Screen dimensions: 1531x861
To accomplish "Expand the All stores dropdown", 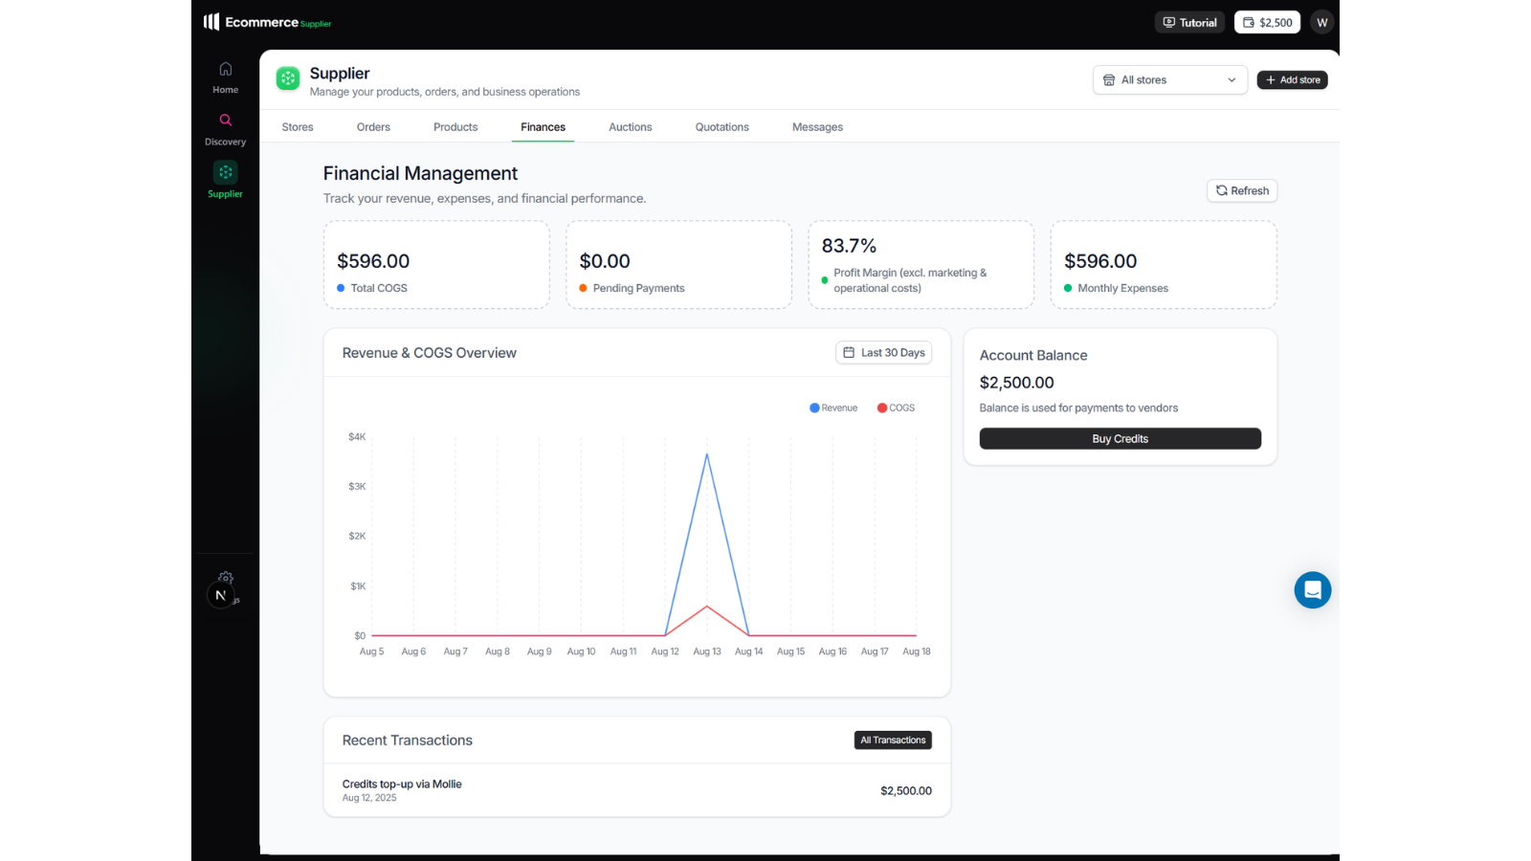I will [x=1169, y=80].
